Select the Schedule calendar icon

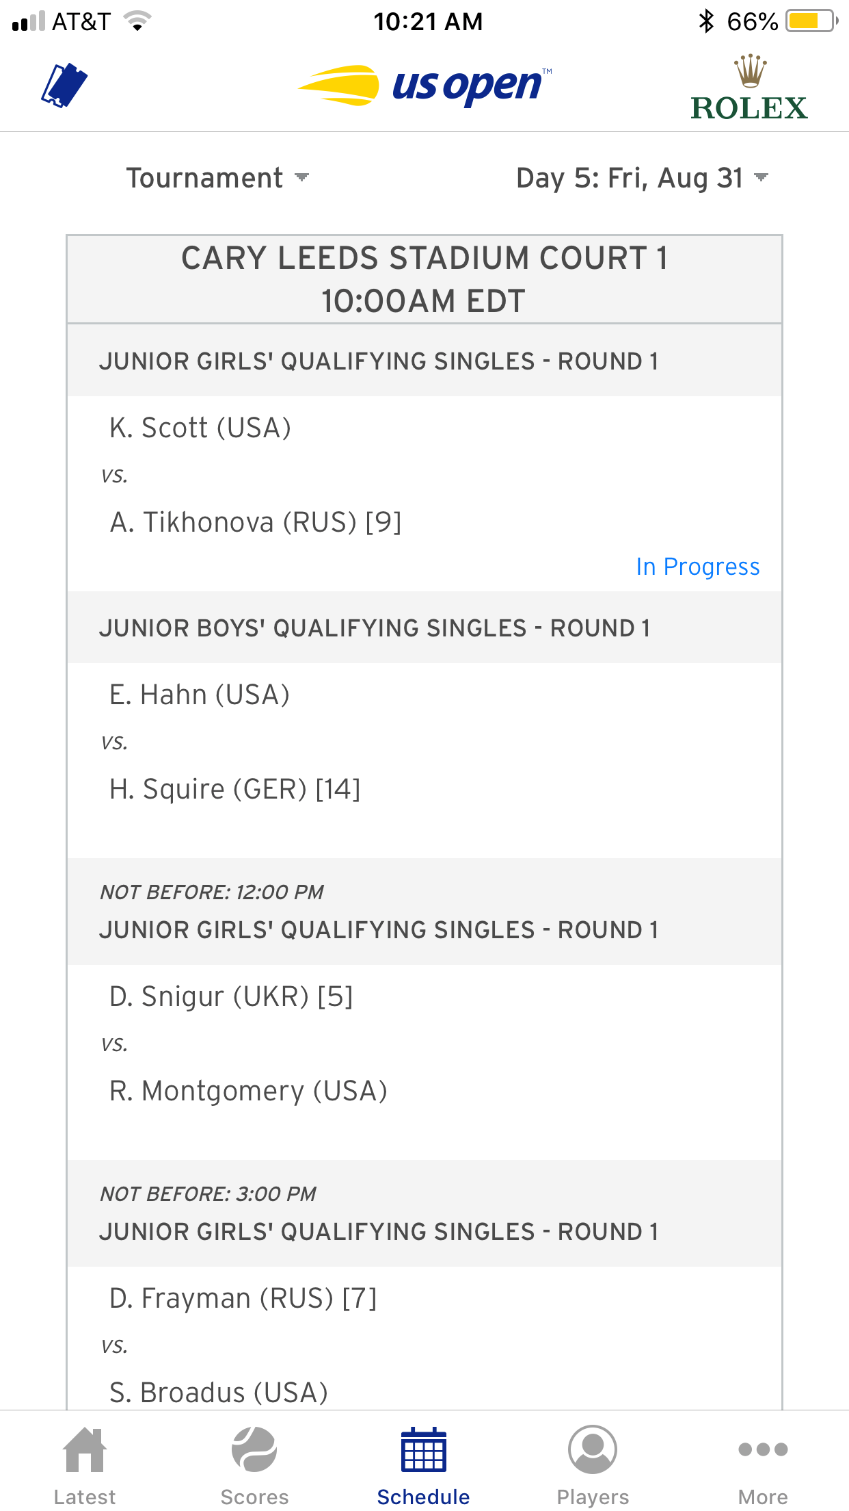click(424, 1451)
